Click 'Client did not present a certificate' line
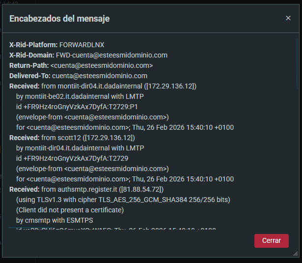The height and width of the screenshot is (263, 302). pyautogui.click(x=70, y=210)
